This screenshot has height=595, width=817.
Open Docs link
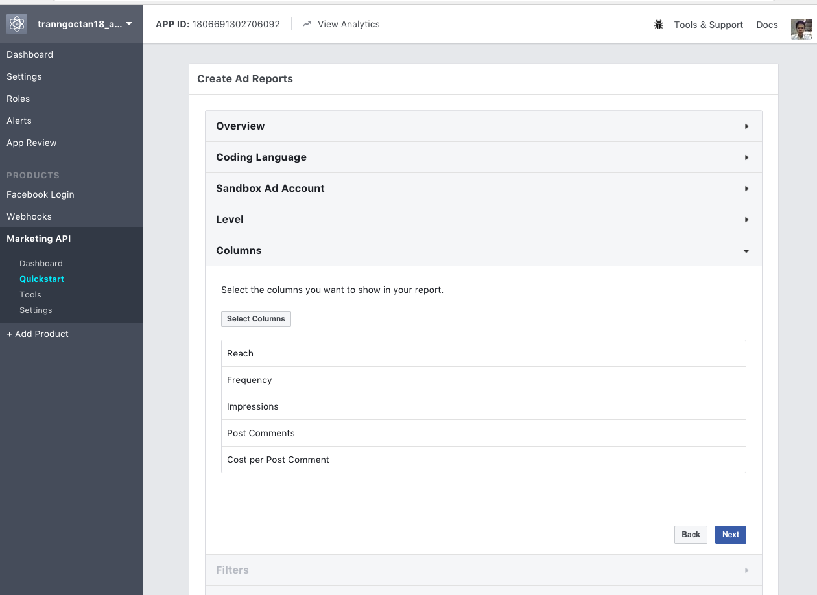[x=767, y=25]
